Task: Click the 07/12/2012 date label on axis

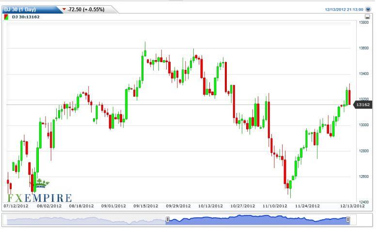Action: (16, 206)
